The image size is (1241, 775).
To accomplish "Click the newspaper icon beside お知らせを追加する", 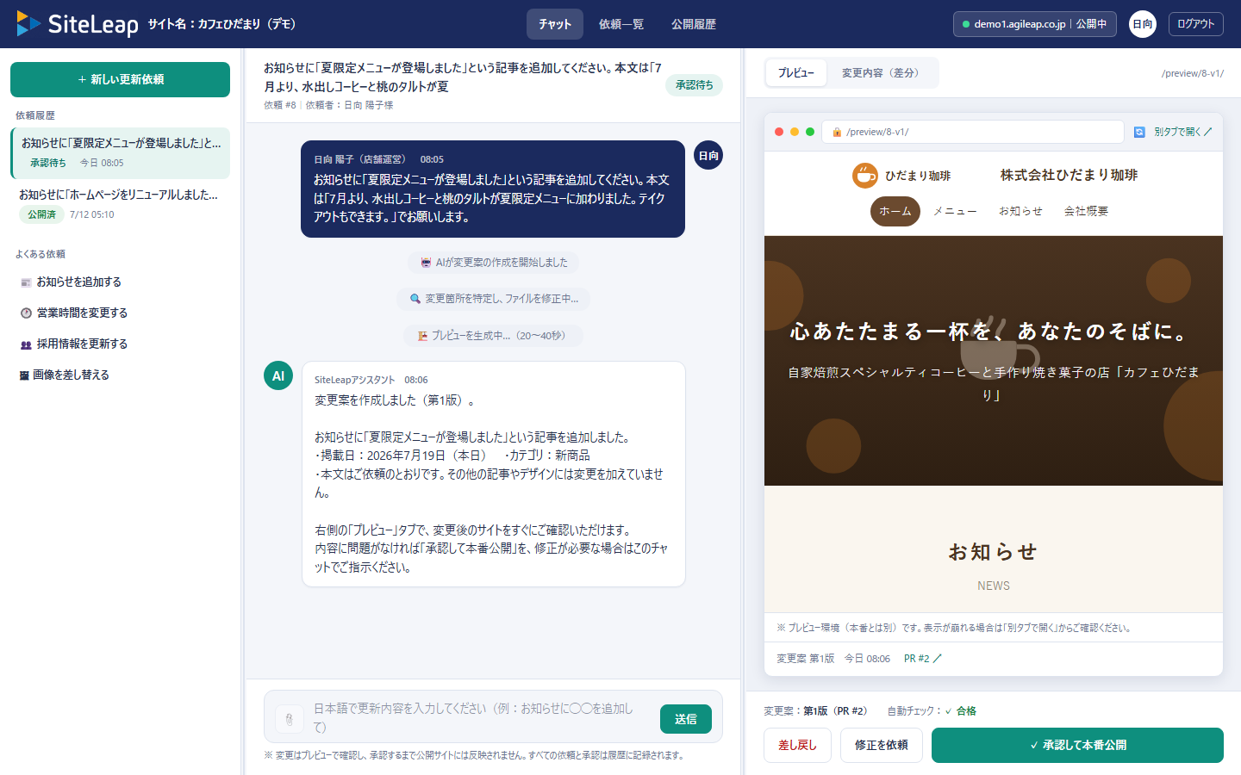I will [x=26, y=282].
